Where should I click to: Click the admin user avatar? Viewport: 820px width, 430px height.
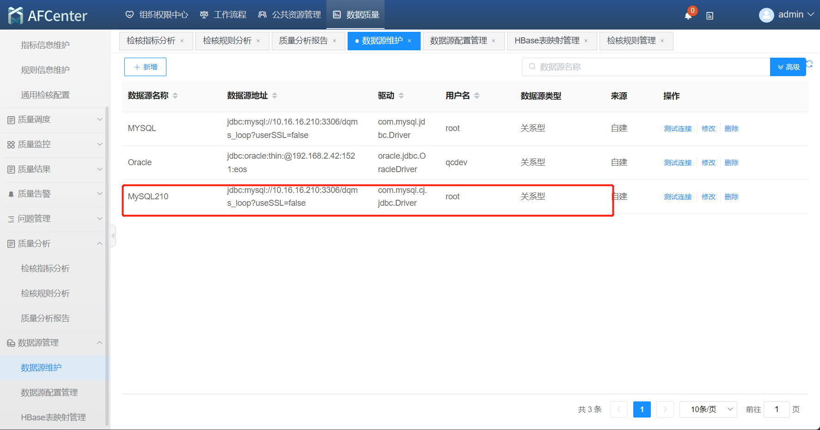(x=766, y=15)
